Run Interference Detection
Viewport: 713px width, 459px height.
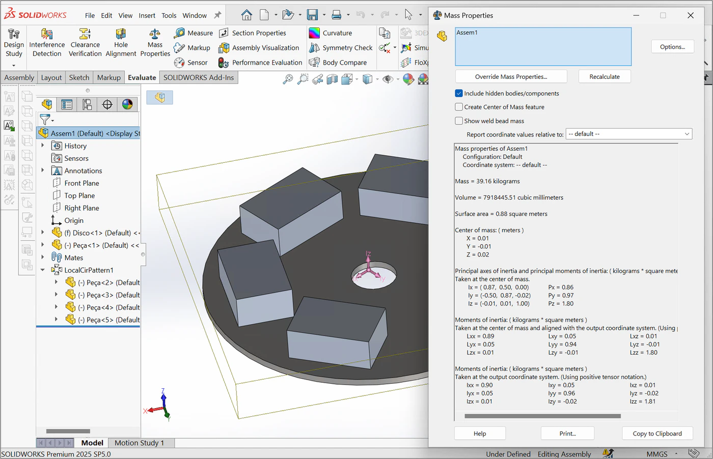(x=47, y=43)
